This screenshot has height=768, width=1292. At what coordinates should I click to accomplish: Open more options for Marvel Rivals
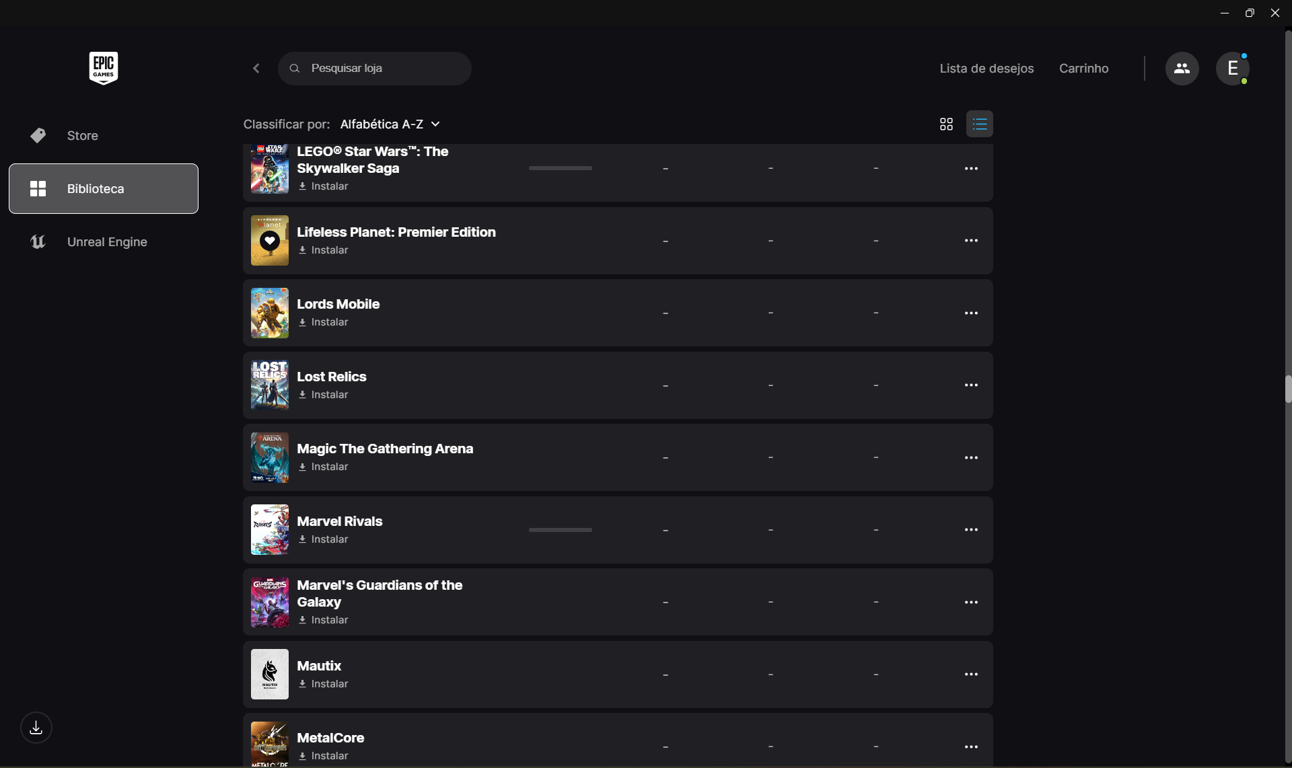click(x=971, y=530)
